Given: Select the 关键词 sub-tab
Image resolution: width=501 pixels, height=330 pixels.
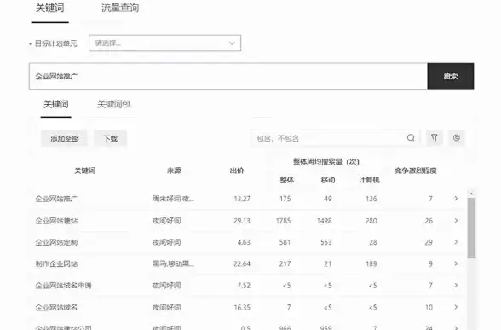Looking at the screenshot, I should pos(56,104).
